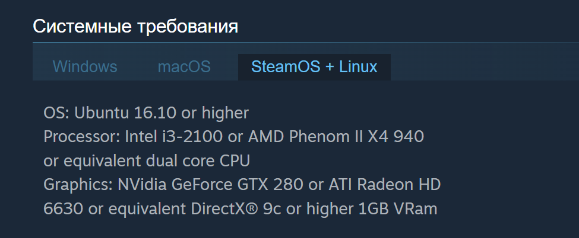
Task: Click the Processor: label
Action: [x=82, y=137]
